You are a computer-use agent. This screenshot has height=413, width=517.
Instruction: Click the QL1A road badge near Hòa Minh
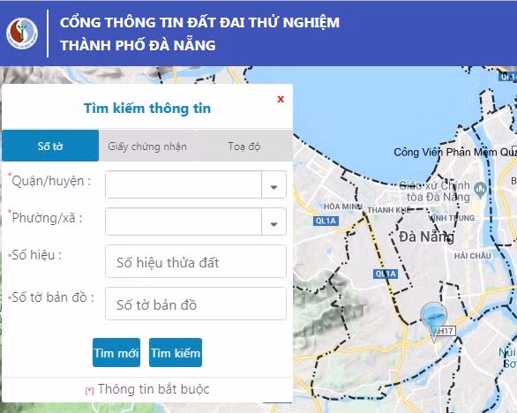(326, 221)
